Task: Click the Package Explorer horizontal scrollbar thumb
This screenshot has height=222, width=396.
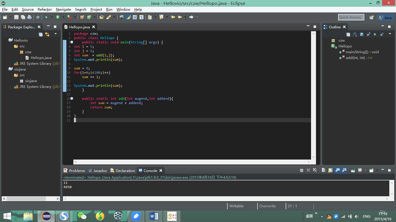Action: 26,199
